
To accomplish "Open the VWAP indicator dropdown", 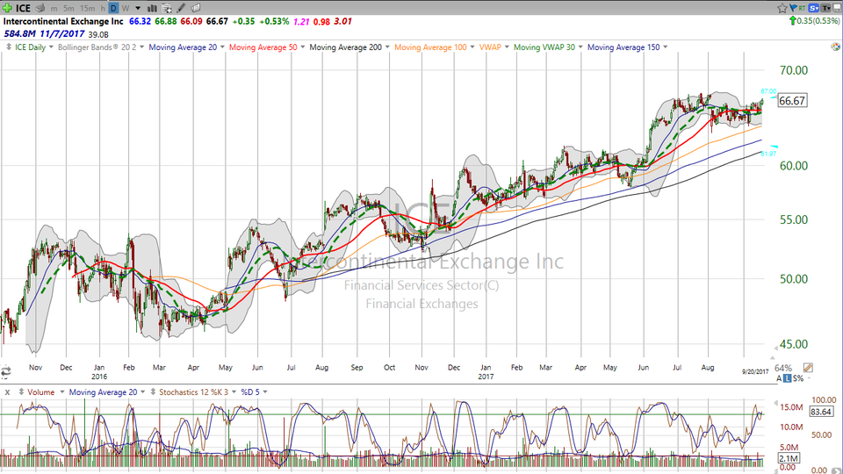I will pos(507,47).
